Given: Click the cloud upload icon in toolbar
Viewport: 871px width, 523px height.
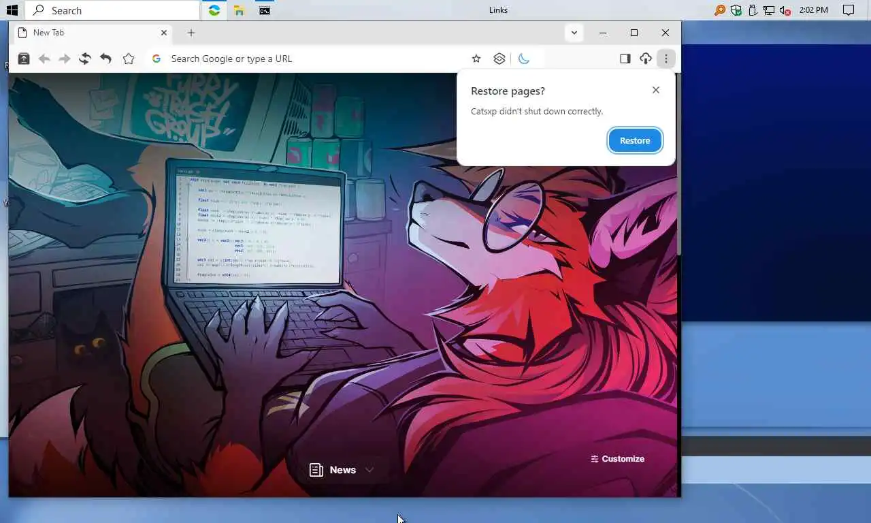Looking at the screenshot, I should click(646, 59).
